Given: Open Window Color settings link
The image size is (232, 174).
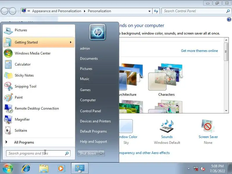Looking at the screenshot, I should [128, 137].
